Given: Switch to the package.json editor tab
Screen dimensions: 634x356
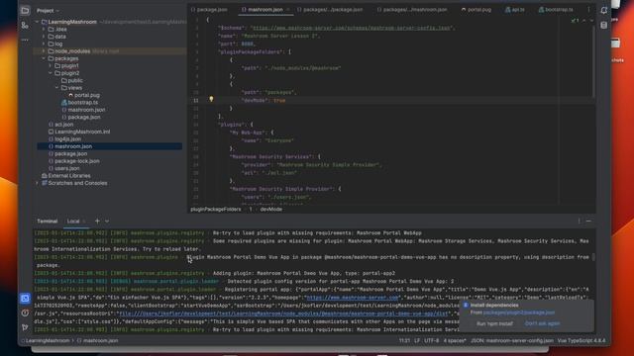Looking at the screenshot, I should (209, 9).
